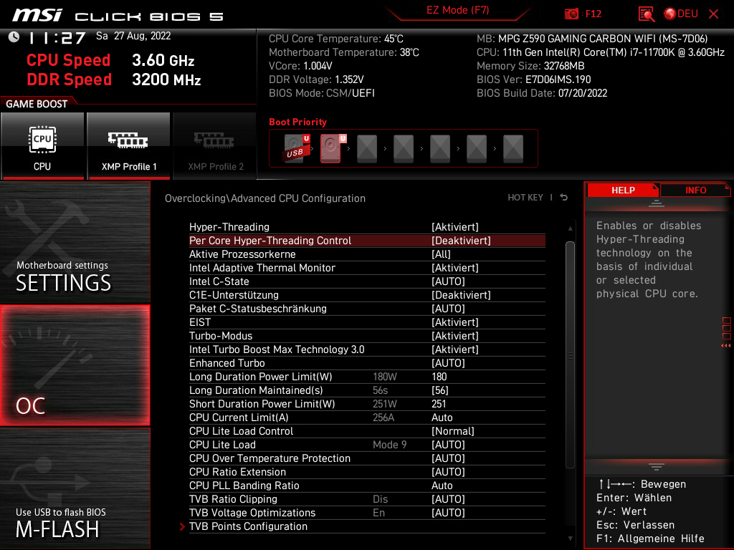Switch to the INFO tab
The image size is (734, 550).
point(695,190)
